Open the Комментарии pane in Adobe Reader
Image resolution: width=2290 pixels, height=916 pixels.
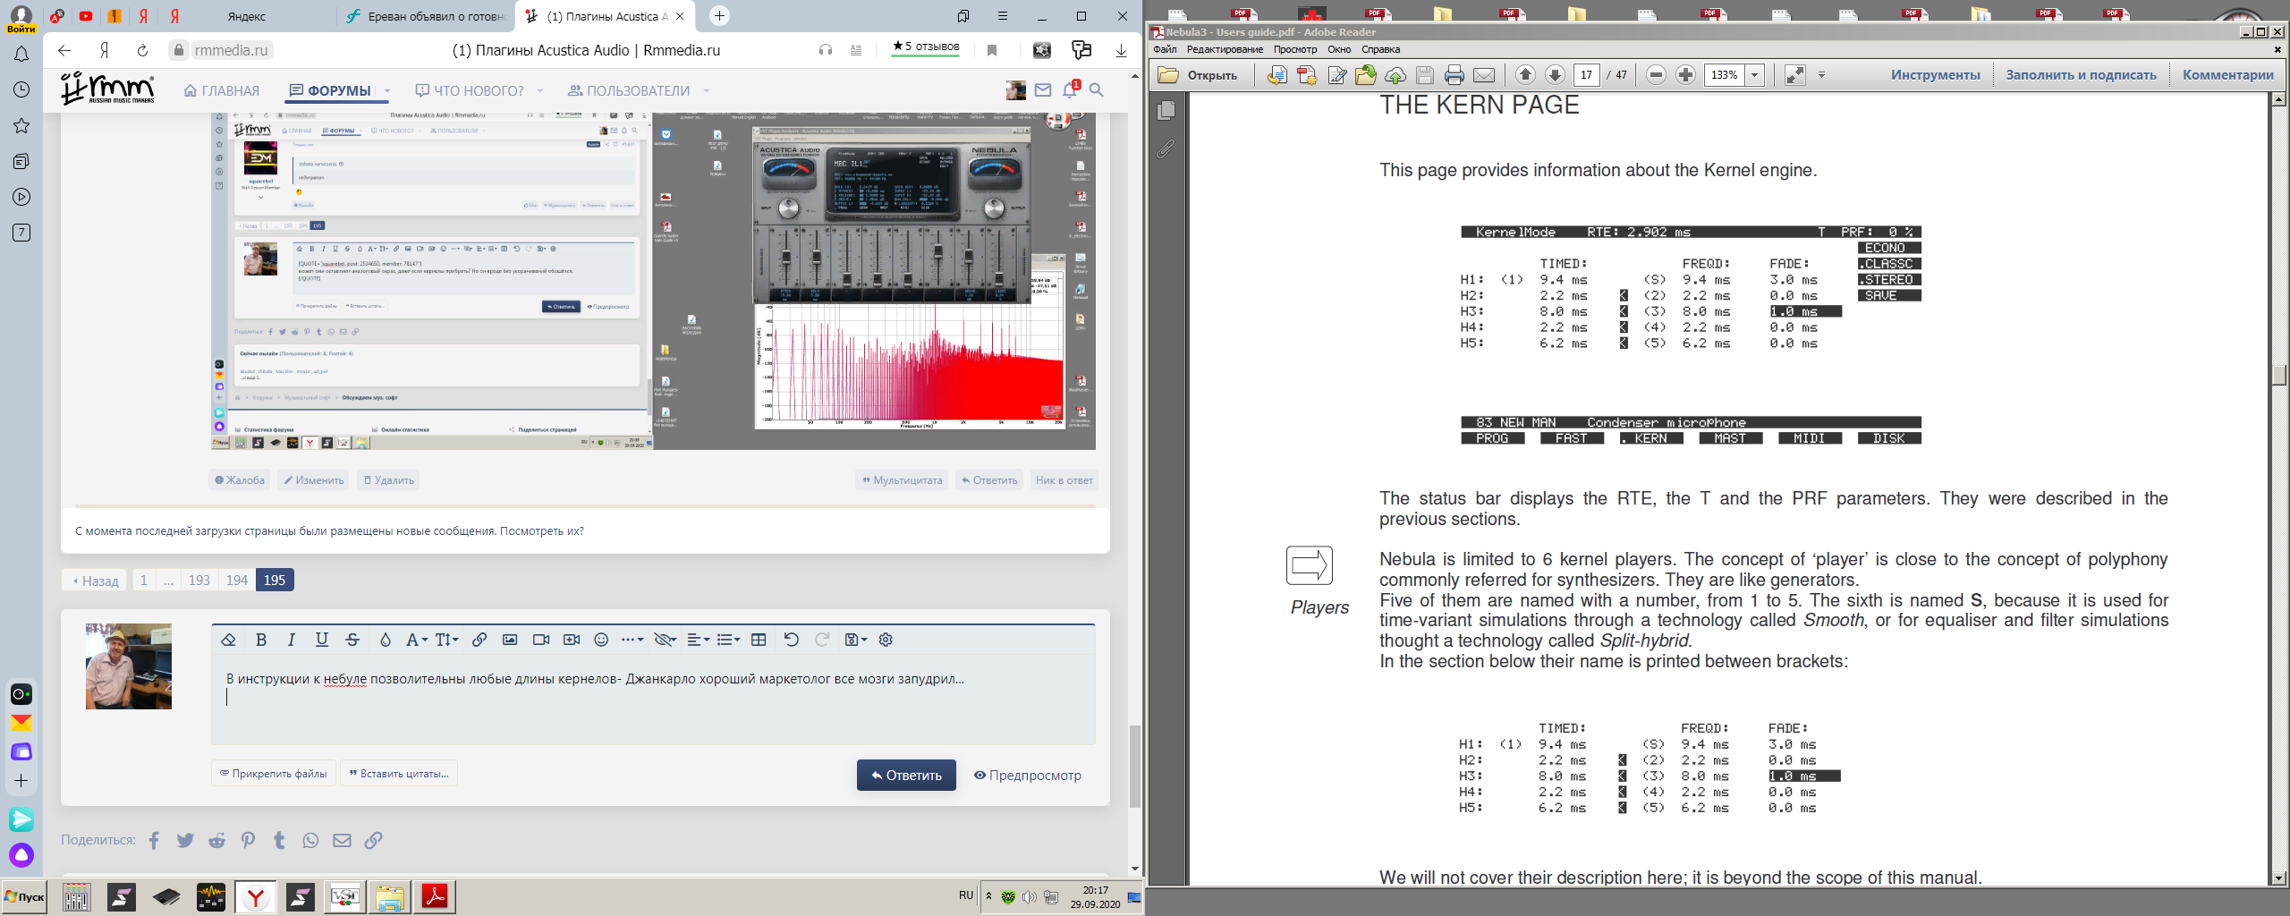[2227, 75]
